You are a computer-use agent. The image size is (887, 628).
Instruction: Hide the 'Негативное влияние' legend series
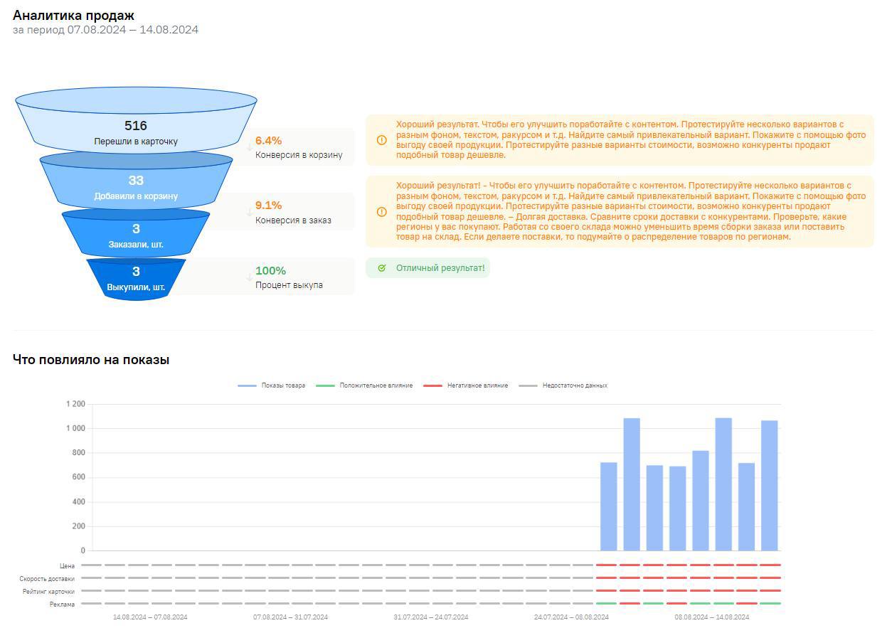click(x=466, y=385)
